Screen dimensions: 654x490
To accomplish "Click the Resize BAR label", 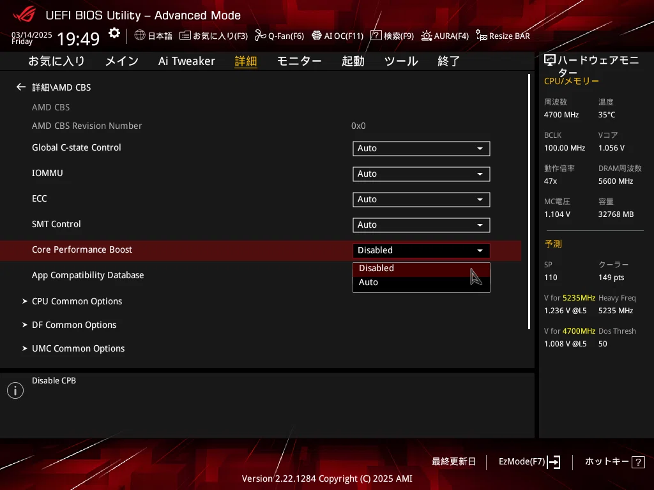I will 509,36.
